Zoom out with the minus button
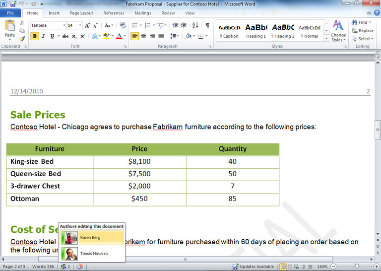This screenshot has height=271, width=381. pyautogui.click(x=333, y=267)
